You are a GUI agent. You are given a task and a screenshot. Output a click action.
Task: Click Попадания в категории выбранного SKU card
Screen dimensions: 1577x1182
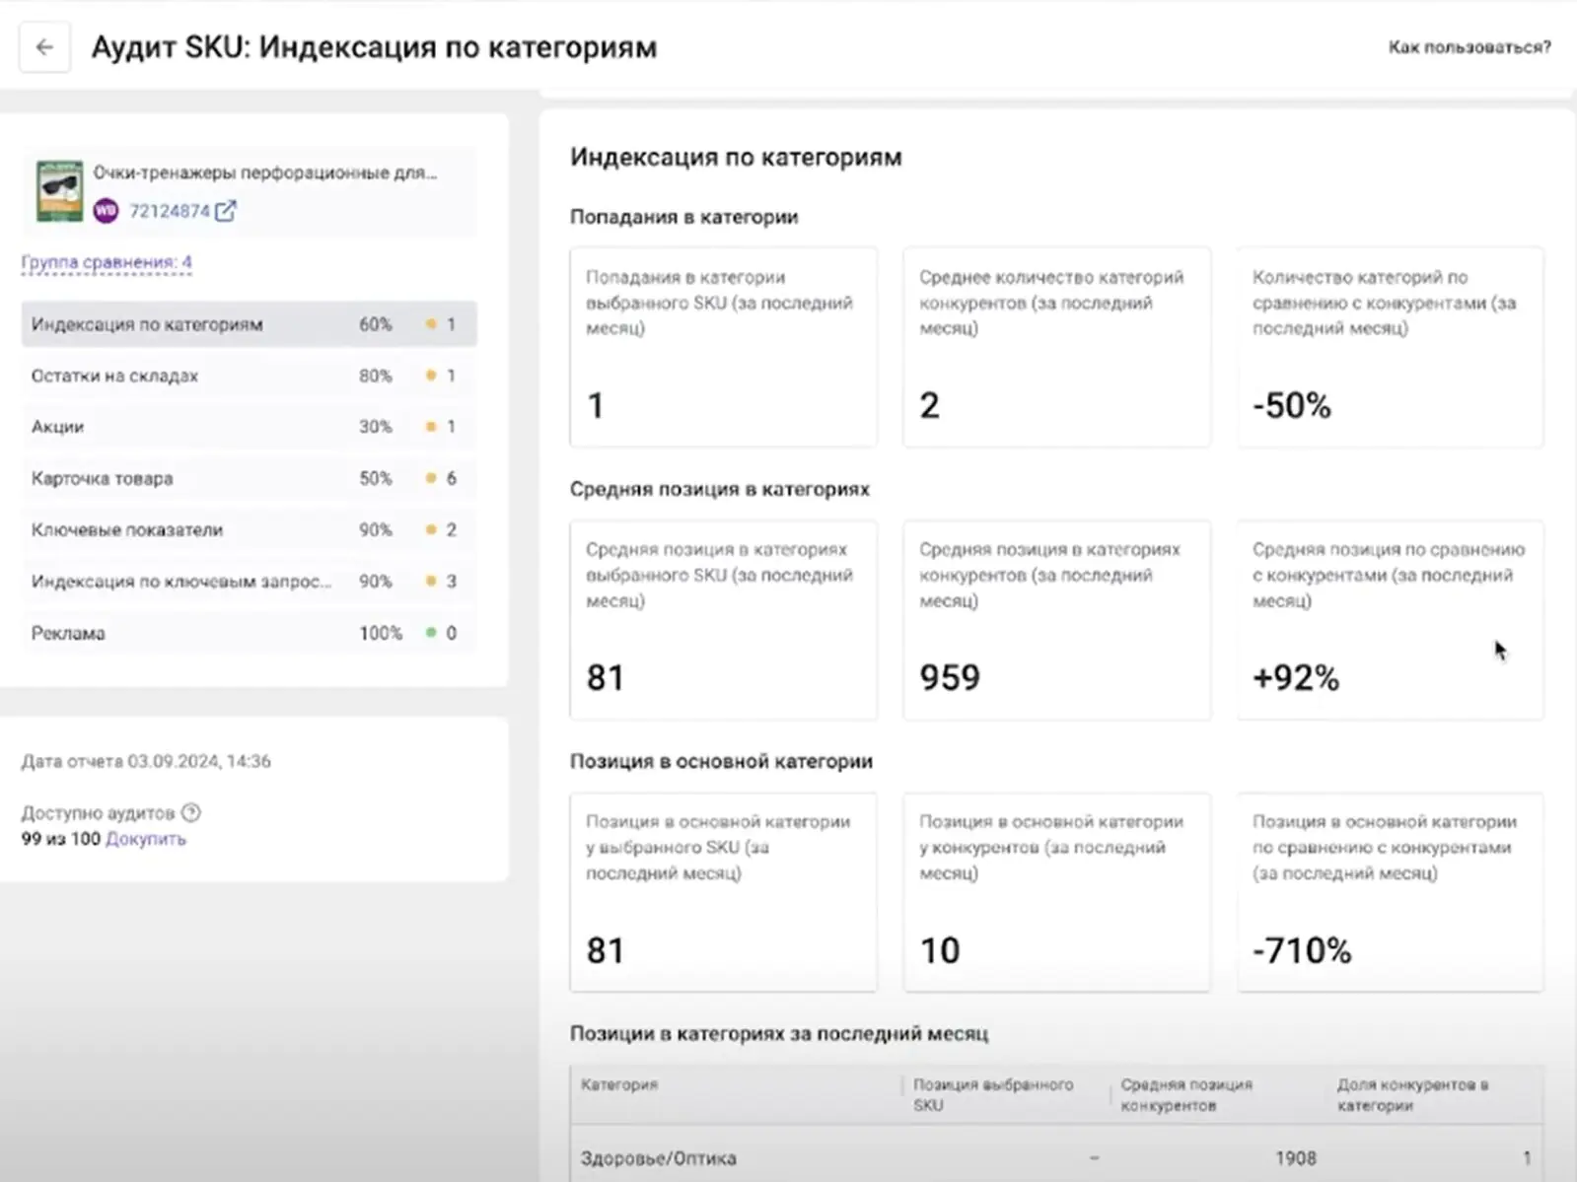[x=723, y=347]
